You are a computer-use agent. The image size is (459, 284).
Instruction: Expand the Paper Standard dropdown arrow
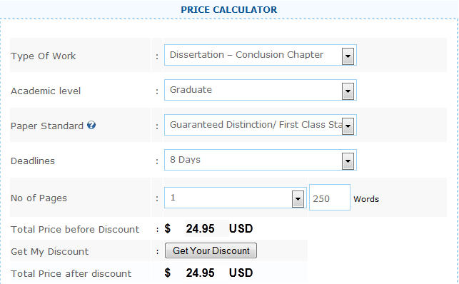348,126
